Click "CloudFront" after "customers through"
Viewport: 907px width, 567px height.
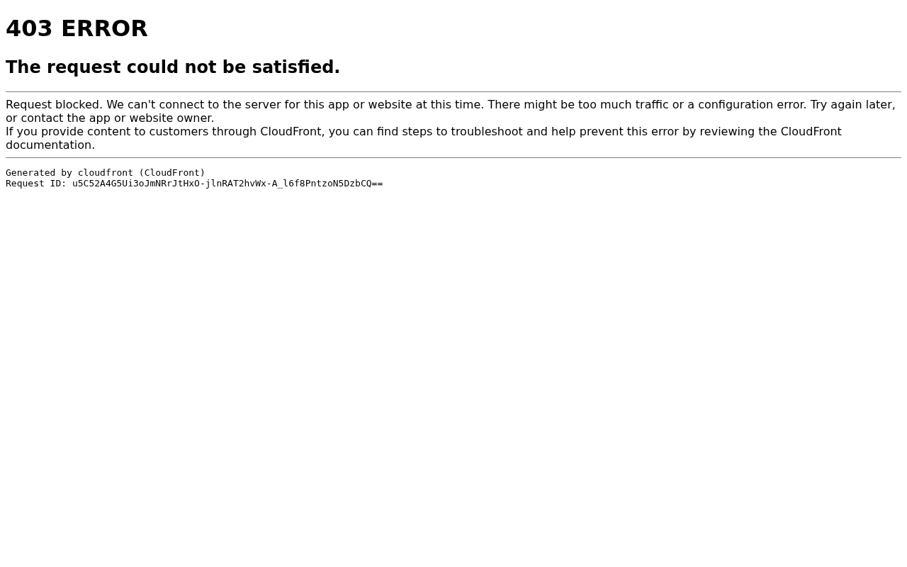[x=291, y=131]
